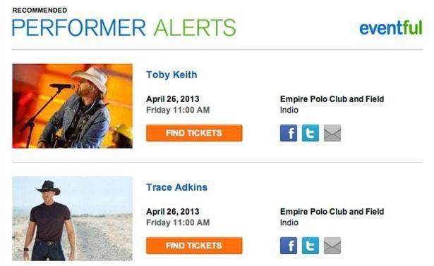The width and height of the screenshot is (434, 266).
Task: Share Trace Adkins event on Facebook
Action: point(289,246)
